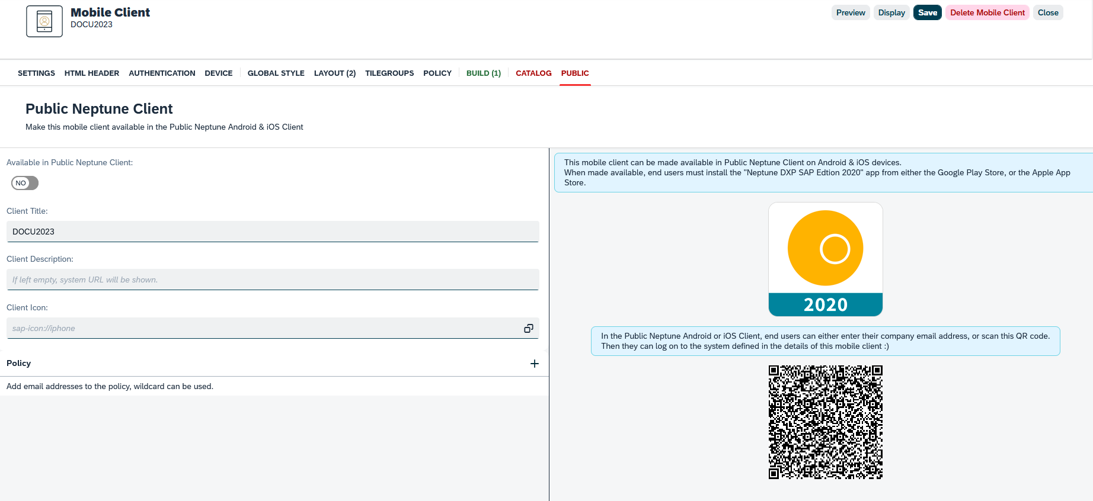This screenshot has width=1093, height=501.
Task: Open the TILEGROUPS tab
Action: (x=389, y=73)
